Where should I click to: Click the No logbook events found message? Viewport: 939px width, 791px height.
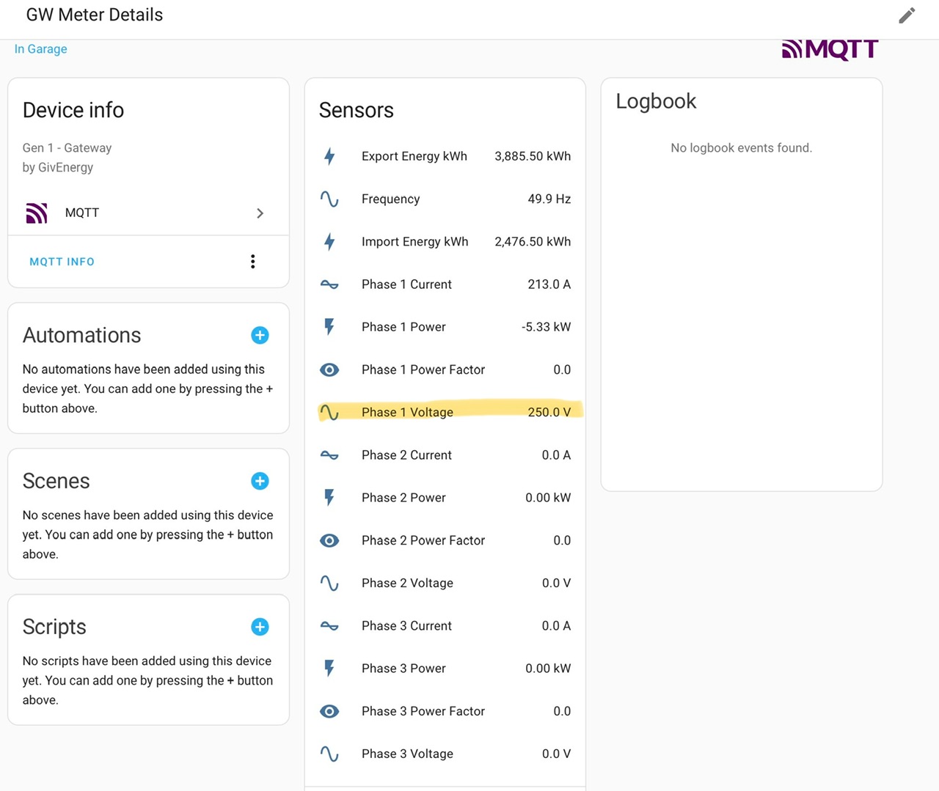741,147
